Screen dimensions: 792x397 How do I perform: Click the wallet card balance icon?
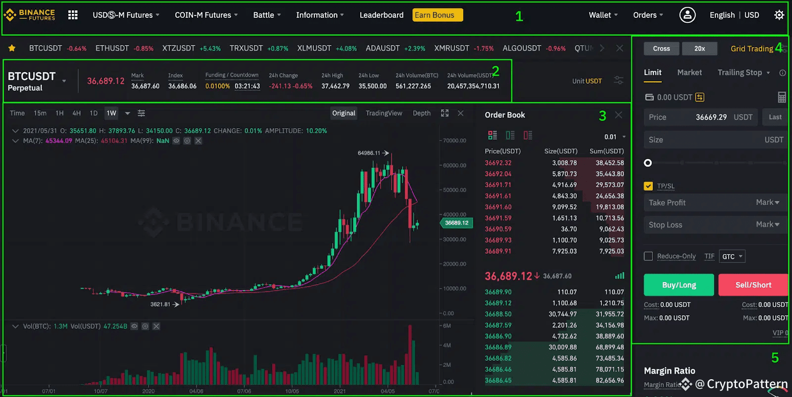649,97
